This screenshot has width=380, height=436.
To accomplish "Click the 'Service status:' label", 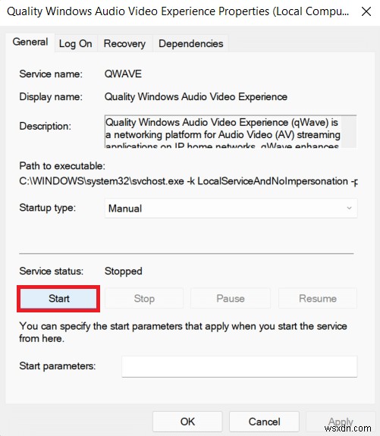I will pyautogui.click(x=51, y=271).
